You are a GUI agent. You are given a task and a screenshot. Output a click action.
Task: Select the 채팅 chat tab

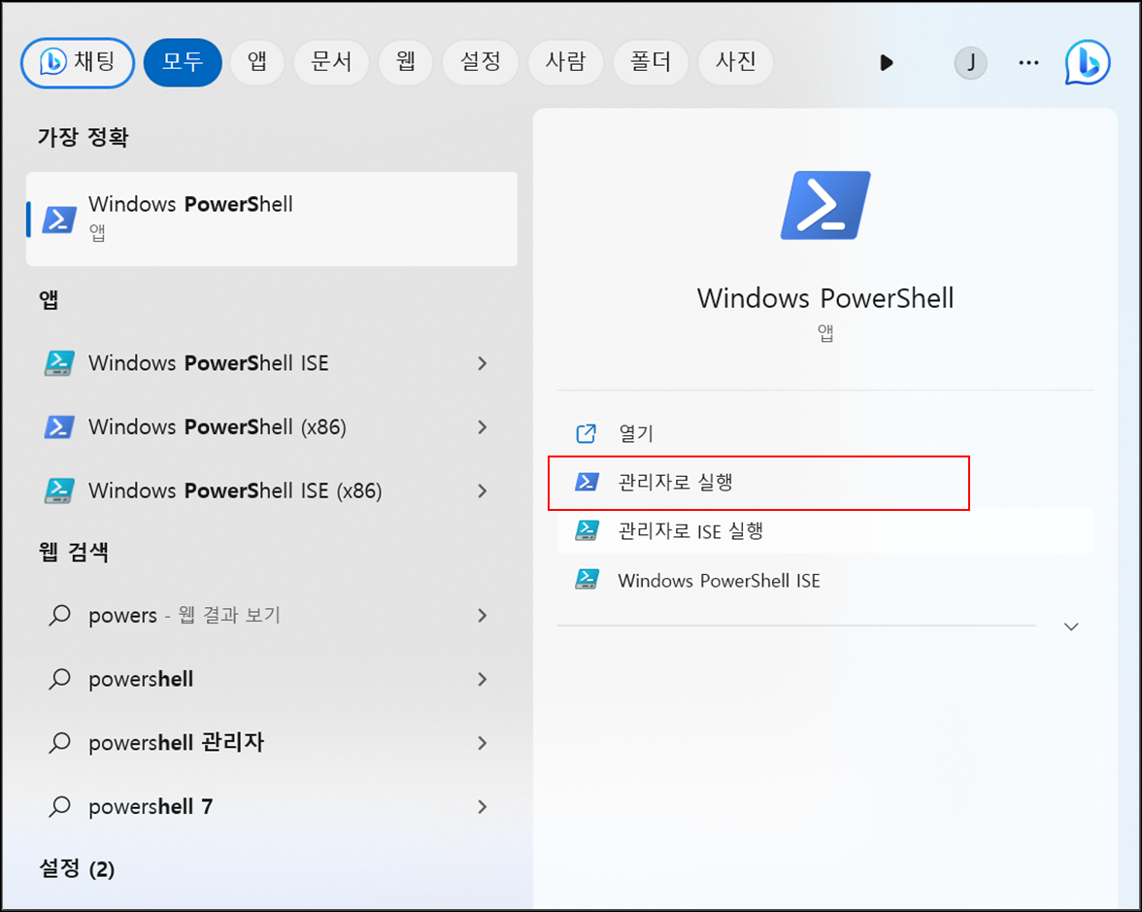click(x=78, y=62)
